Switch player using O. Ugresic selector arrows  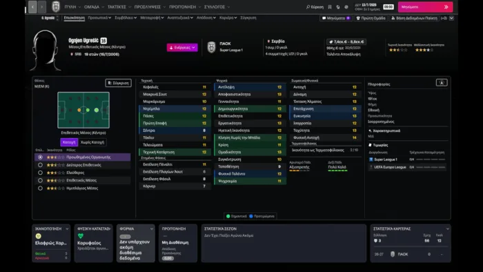(57, 18)
